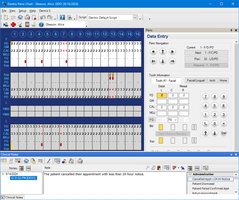
Task: Click the Data Entry panel vertical scrollbar
Action: (x=236, y=95)
